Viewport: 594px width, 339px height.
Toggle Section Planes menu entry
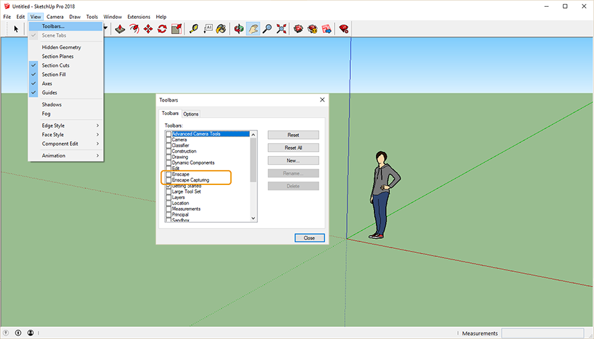[x=66, y=57]
